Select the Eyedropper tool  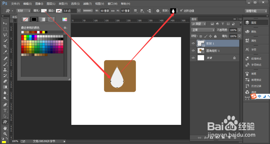click(5, 52)
